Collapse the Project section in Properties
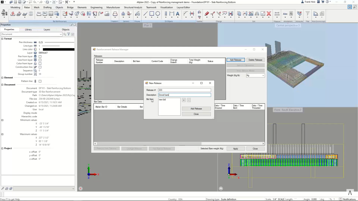358x201 pixels. click(2, 148)
